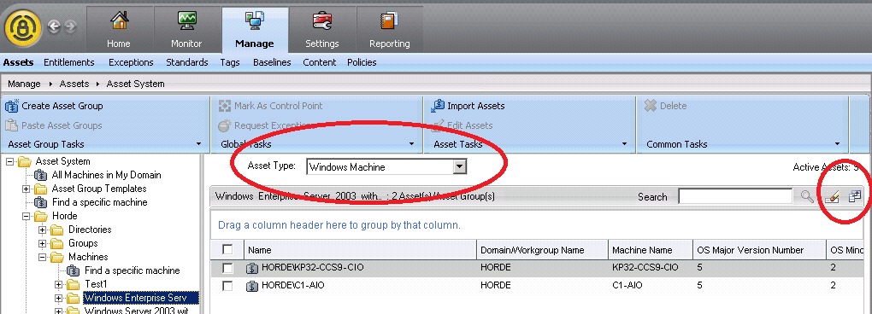Toggle the select-all checkbox in header
This screenshot has height=314, width=872.
(227, 250)
